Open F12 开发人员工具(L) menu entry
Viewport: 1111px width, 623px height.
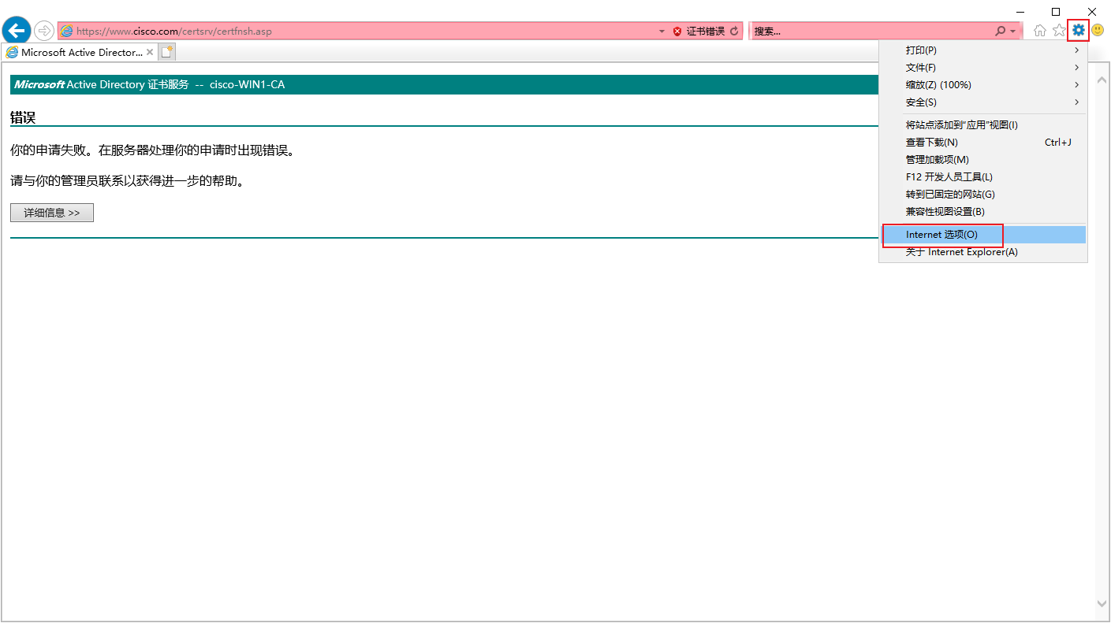(983, 177)
